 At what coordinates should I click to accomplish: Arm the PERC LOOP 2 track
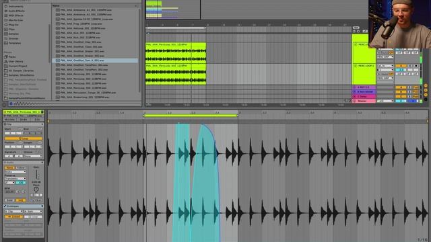[x=416, y=66]
